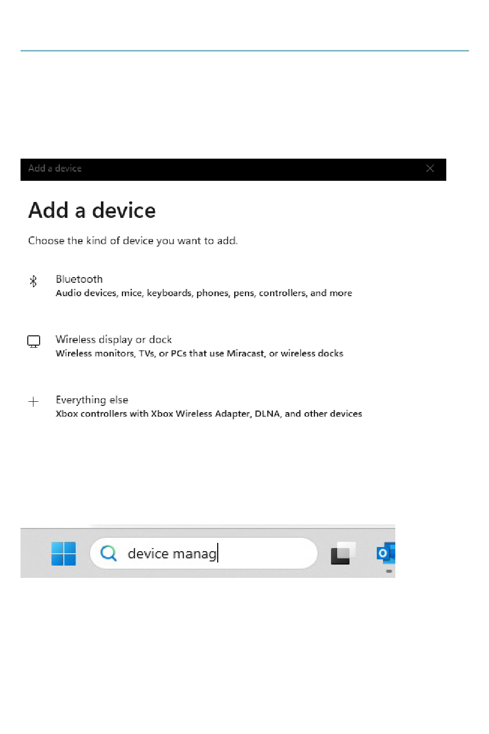Click the empty black title bar area
489x734 pixels.
tap(252, 169)
